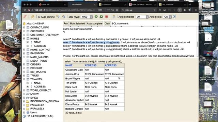The image size is (218, 122).
Task: Expand the MVIEW view node
Action: tap(24, 94)
